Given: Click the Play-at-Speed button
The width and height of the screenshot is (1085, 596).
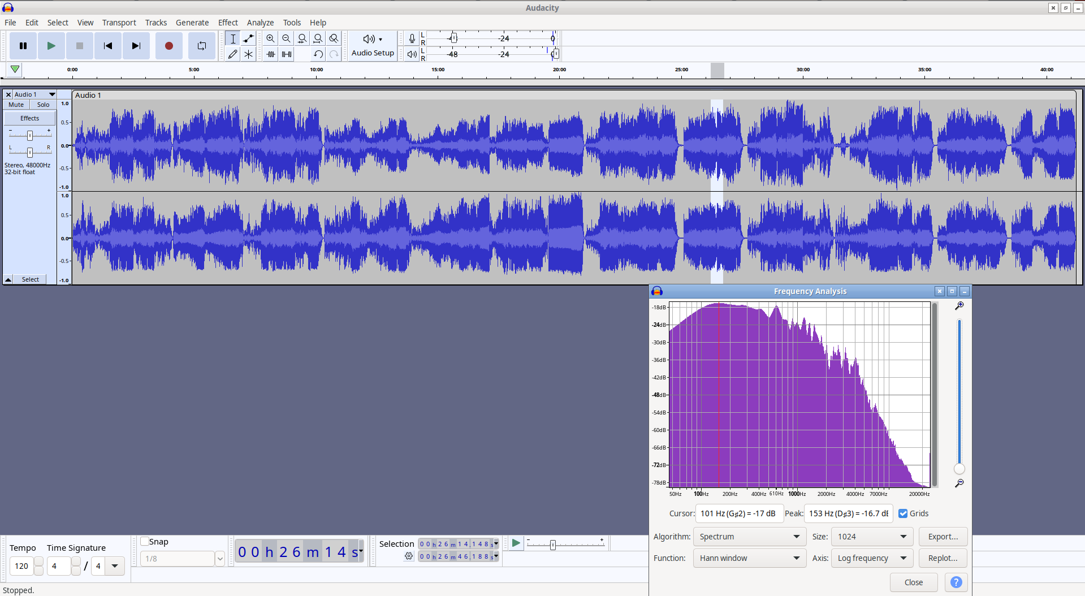Looking at the screenshot, I should pos(516,543).
